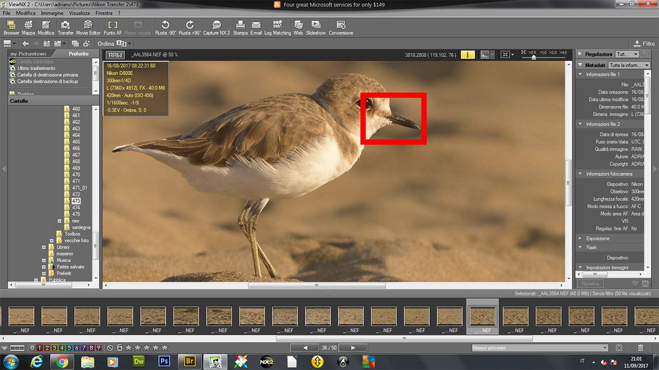This screenshot has height=370, width=659.
Task: Open the Modifica menu
Action: pyautogui.click(x=25, y=13)
